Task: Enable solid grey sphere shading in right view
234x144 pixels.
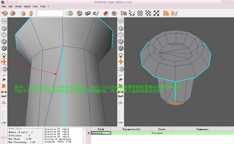Action: point(121,28)
